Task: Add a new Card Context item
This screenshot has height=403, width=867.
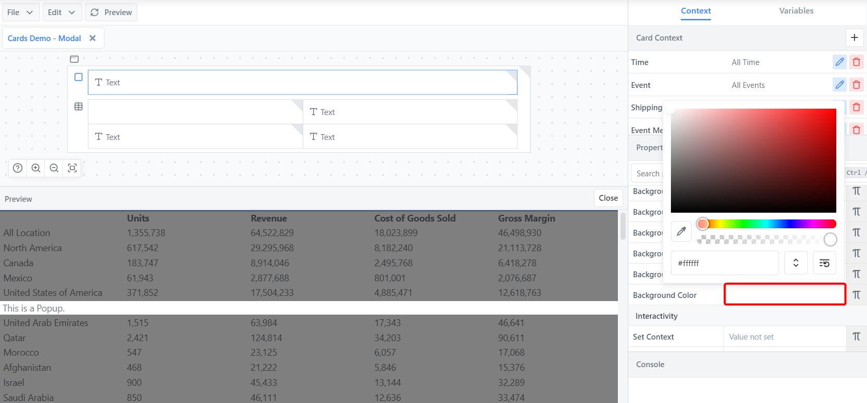Action: pyautogui.click(x=854, y=37)
